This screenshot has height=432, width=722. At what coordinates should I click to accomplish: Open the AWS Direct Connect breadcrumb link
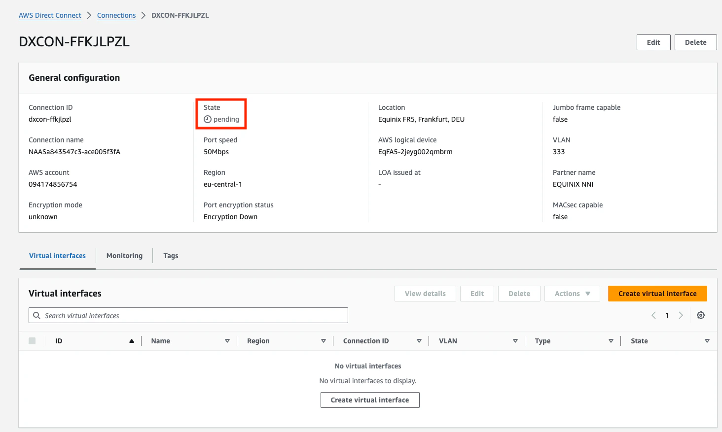click(49, 15)
